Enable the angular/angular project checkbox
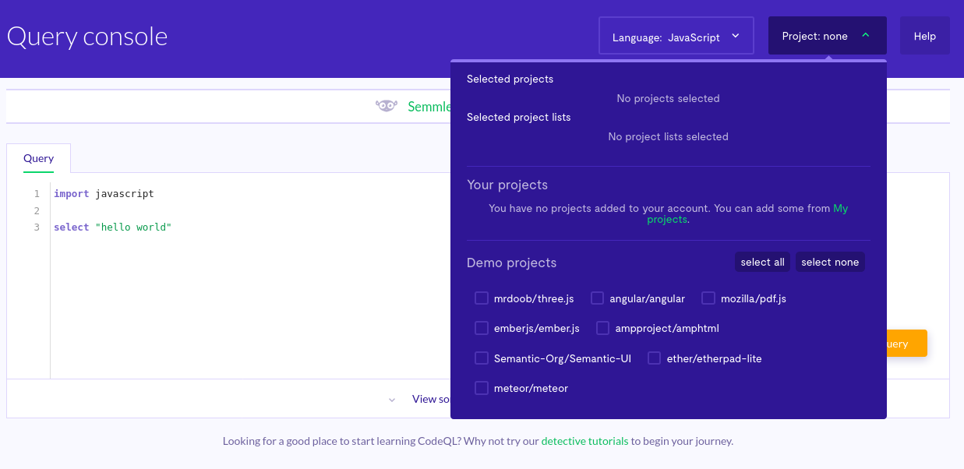This screenshot has width=964, height=469. 598,298
